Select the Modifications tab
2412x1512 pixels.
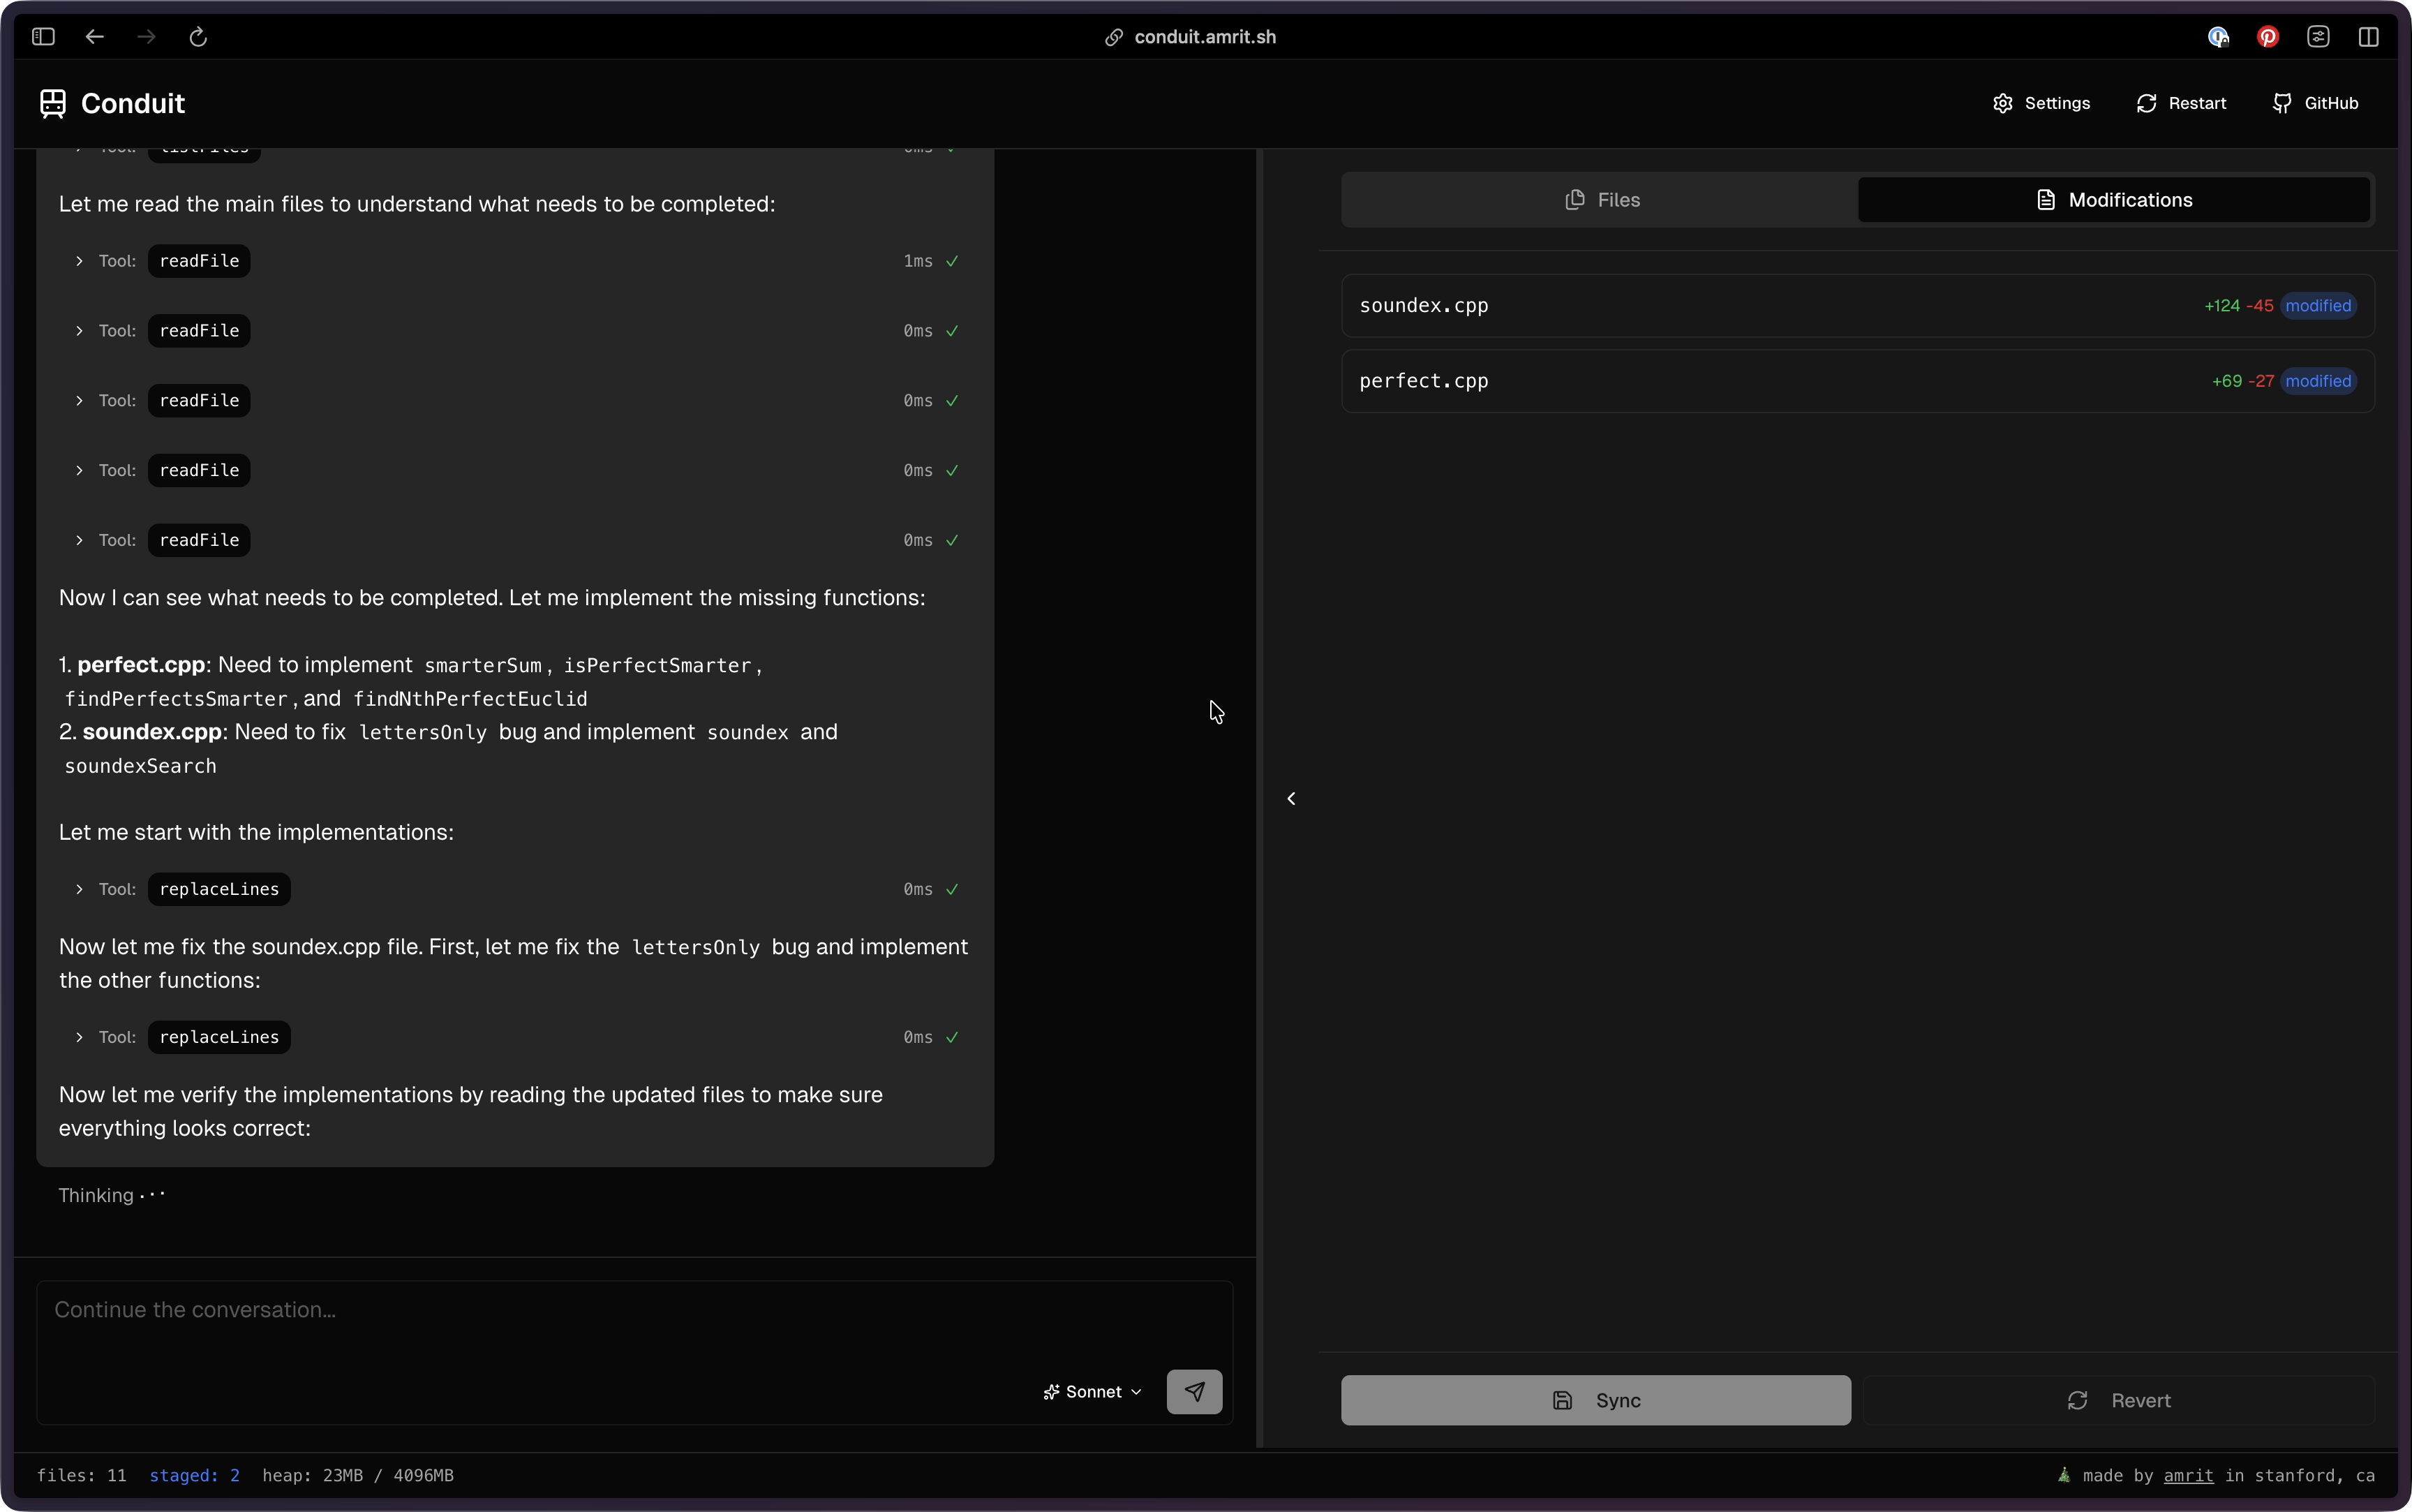2113,200
